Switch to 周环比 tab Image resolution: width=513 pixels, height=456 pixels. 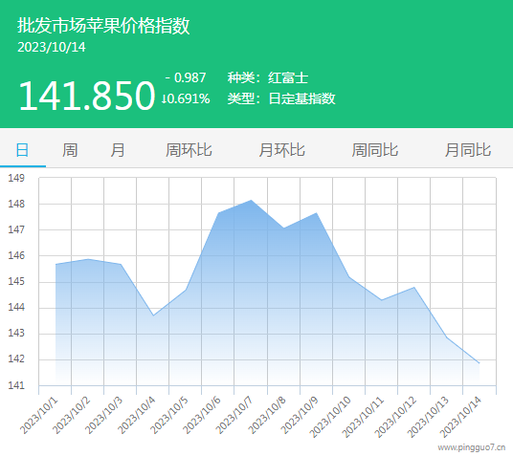189,150
